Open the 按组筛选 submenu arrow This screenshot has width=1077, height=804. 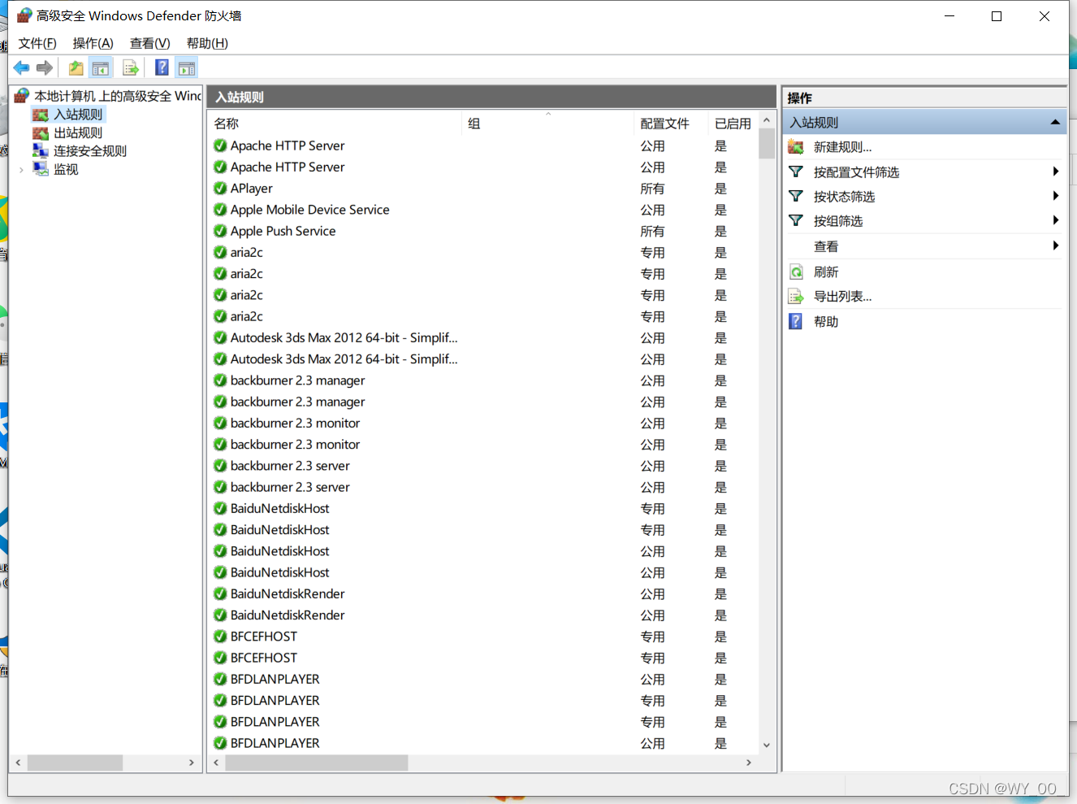[1055, 220]
